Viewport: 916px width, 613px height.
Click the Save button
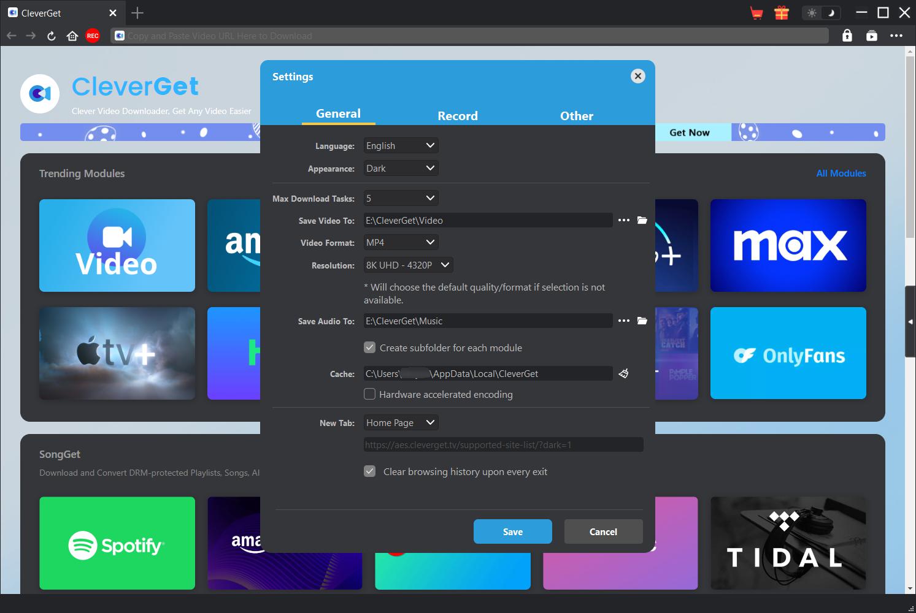(513, 531)
